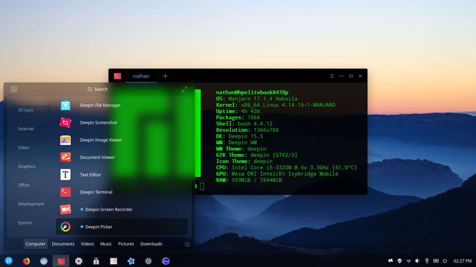Viewport: 476px width, 267px height.
Task: Open the Computer shortcut in launcher footer
Action: point(36,244)
